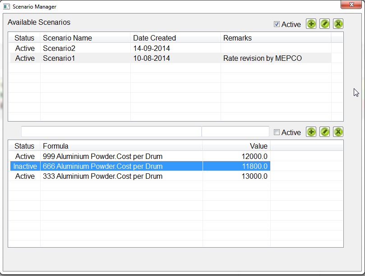This screenshot has height=276, width=365.
Task: Click the wide formula text input field
Action: tap(111, 131)
